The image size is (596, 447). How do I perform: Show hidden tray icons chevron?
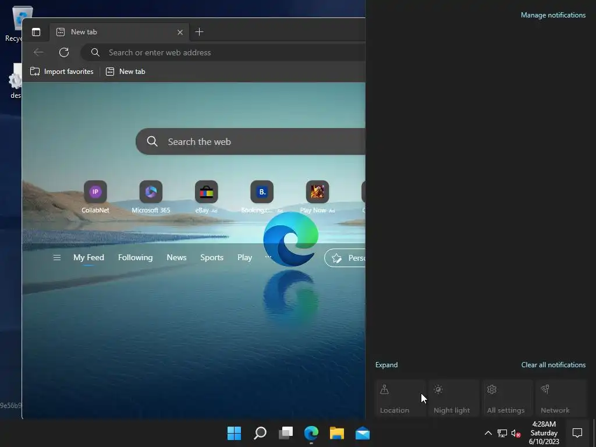point(488,433)
